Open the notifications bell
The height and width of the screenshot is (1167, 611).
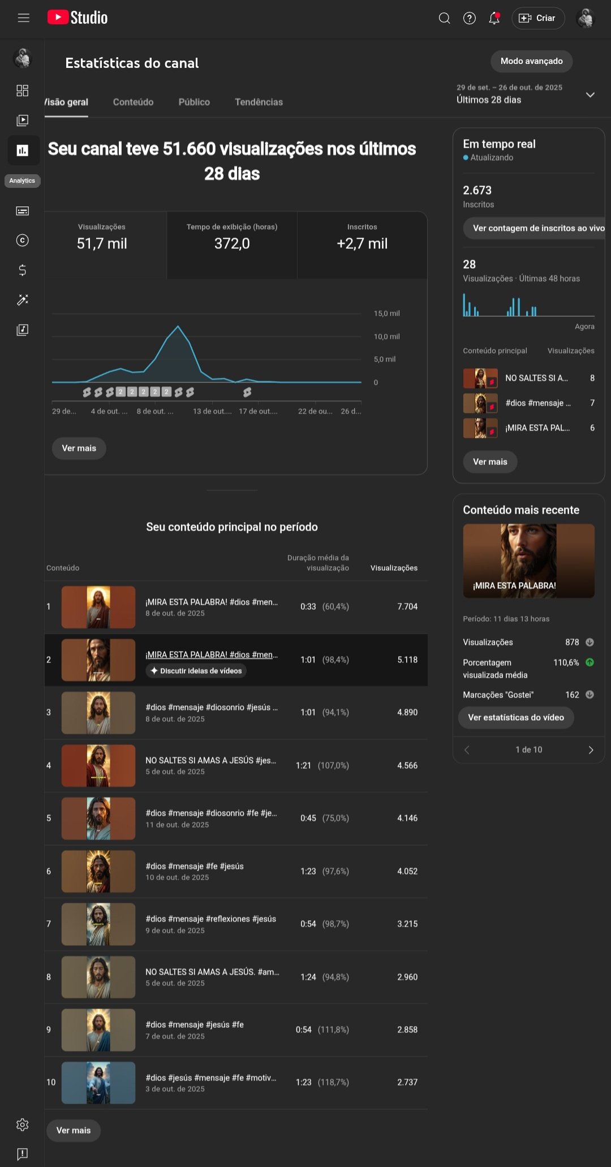pyautogui.click(x=494, y=18)
